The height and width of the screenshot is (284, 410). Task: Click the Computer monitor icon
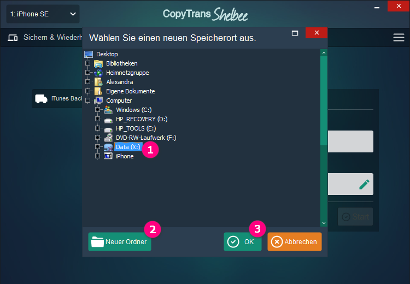[x=98, y=100]
